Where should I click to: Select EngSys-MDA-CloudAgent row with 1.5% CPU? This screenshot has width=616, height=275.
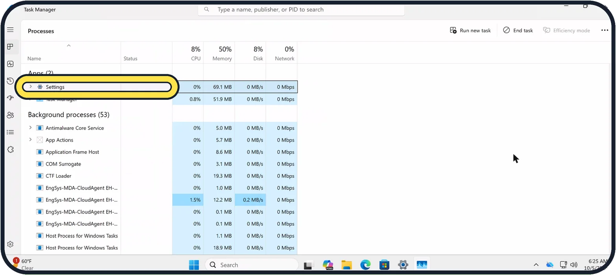click(159, 200)
